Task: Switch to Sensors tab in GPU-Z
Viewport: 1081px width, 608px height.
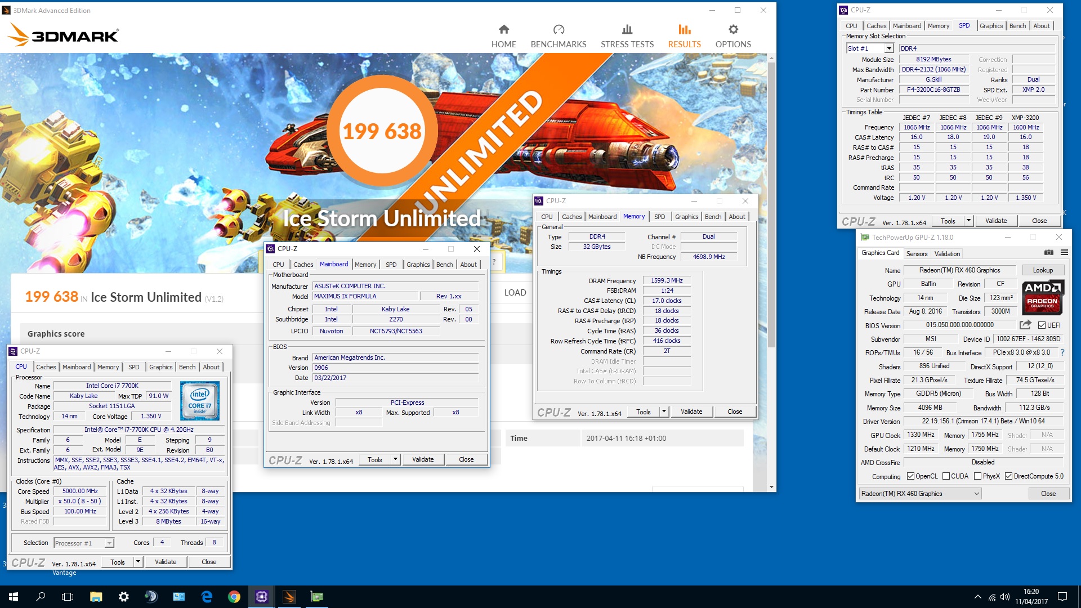Action: coord(917,254)
